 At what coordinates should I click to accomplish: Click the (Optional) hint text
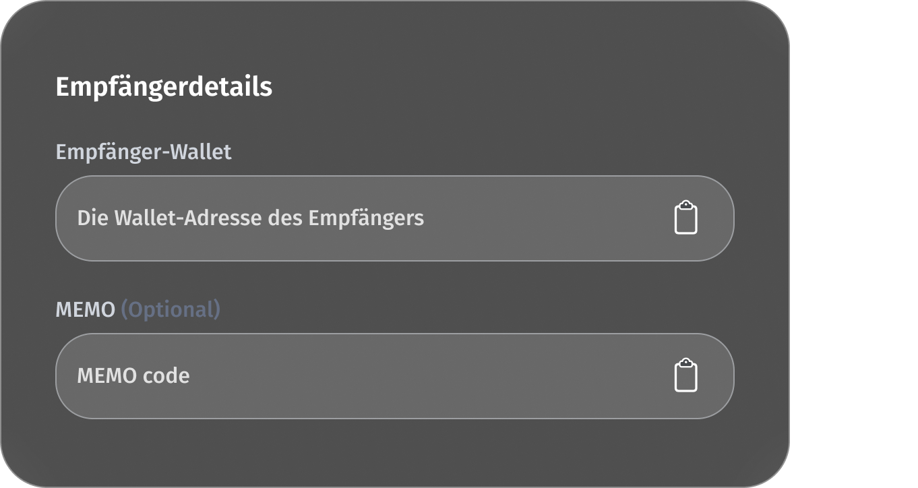(171, 309)
